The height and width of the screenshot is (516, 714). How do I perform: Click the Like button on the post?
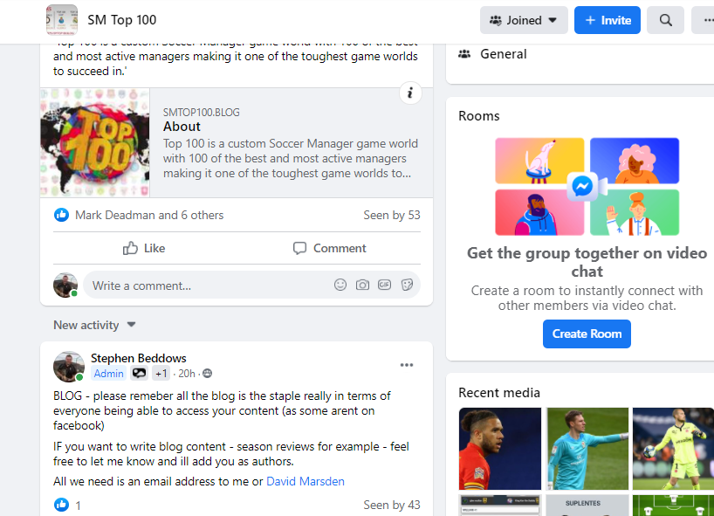144,248
